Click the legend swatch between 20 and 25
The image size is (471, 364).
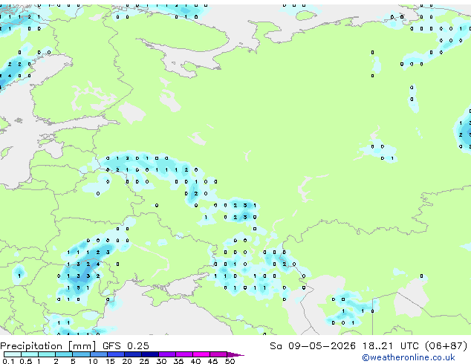point(133,354)
